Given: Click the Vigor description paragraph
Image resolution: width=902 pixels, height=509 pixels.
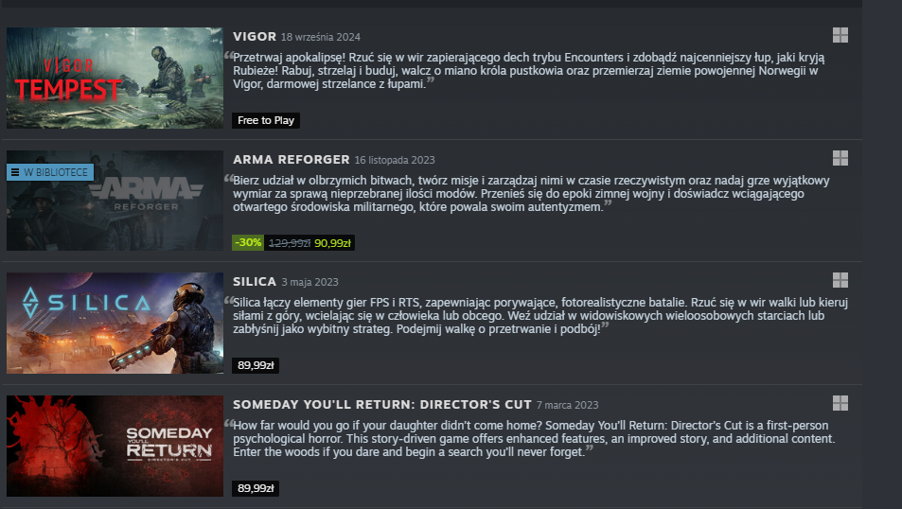Looking at the screenshot, I should coord(528,71).
